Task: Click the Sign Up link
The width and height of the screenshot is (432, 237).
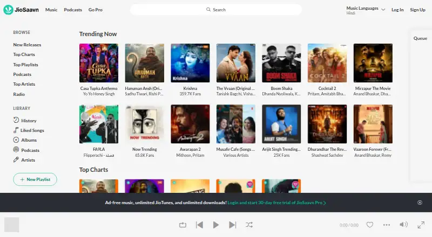Action: [x=417, y=10]
